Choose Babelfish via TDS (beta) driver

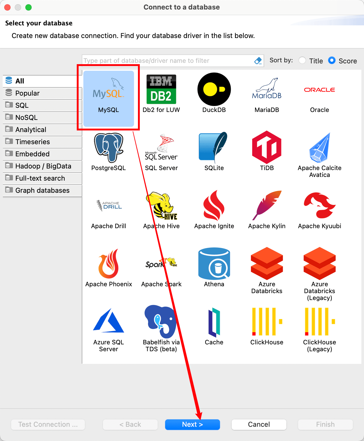(161, 329)
